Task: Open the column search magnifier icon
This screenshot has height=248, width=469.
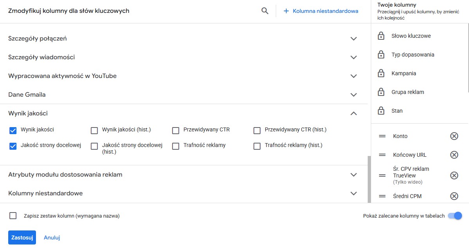Action: click(265, 11)
